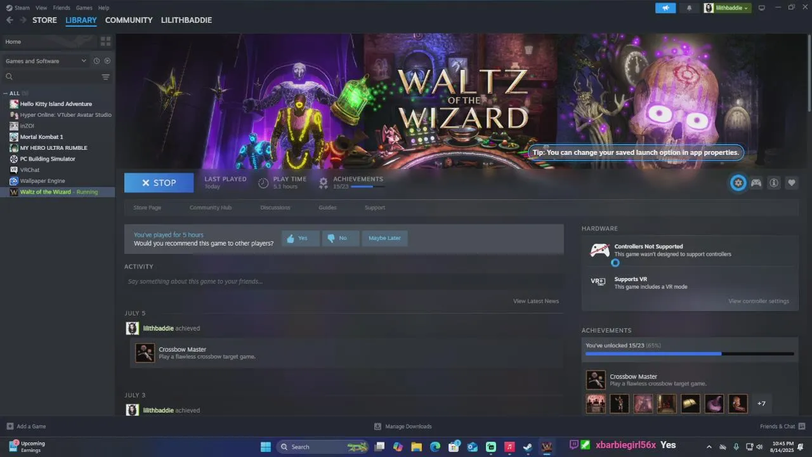
Task: Toggle ready-to-play filter icon
Action: 107,61
